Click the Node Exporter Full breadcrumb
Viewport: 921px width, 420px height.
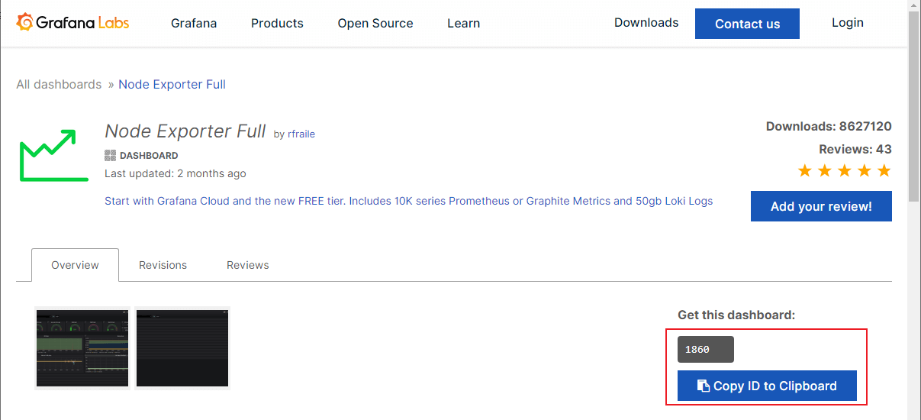(x=172, y=84)
